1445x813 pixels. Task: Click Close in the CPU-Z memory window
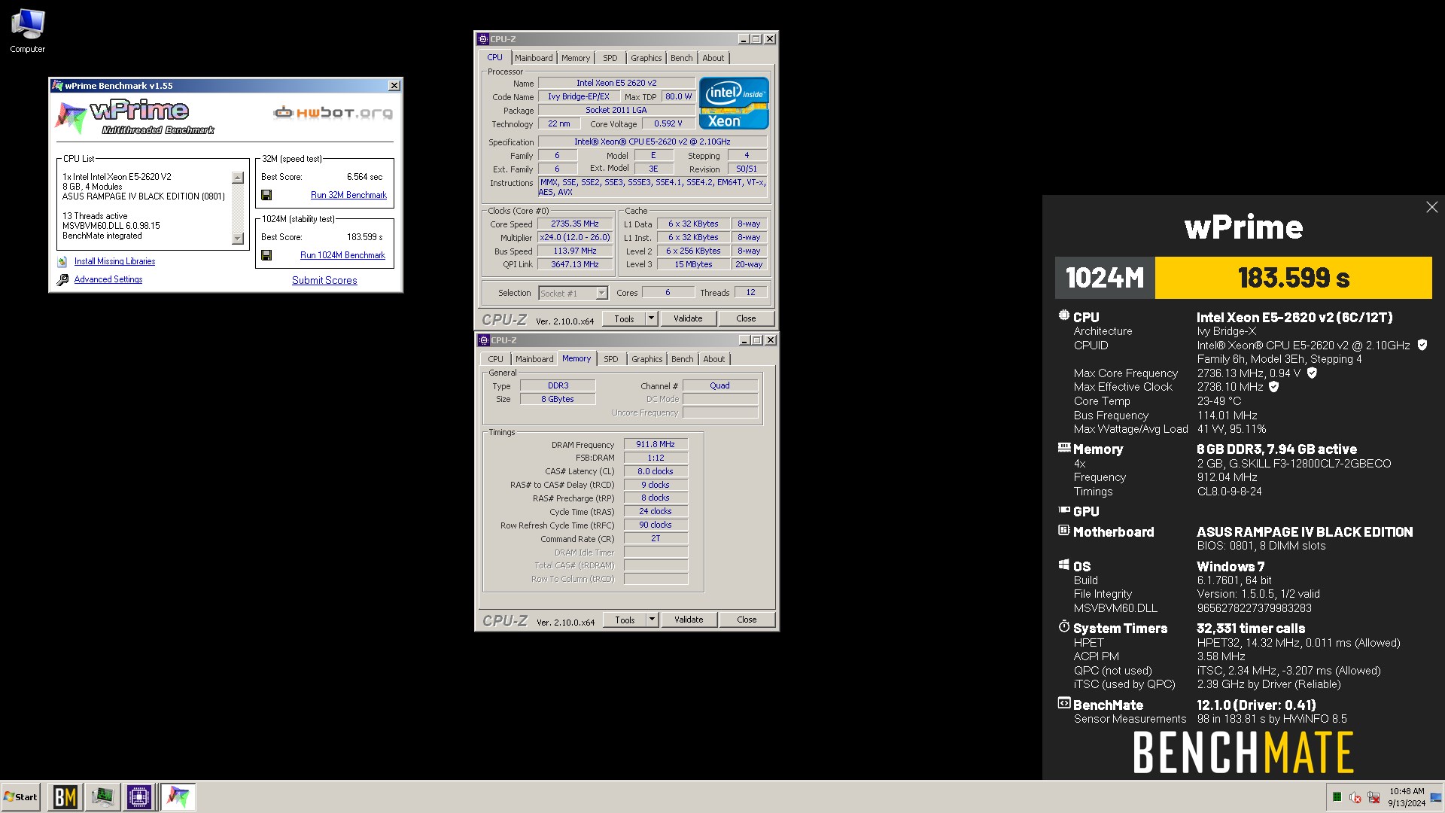(747, 620)
